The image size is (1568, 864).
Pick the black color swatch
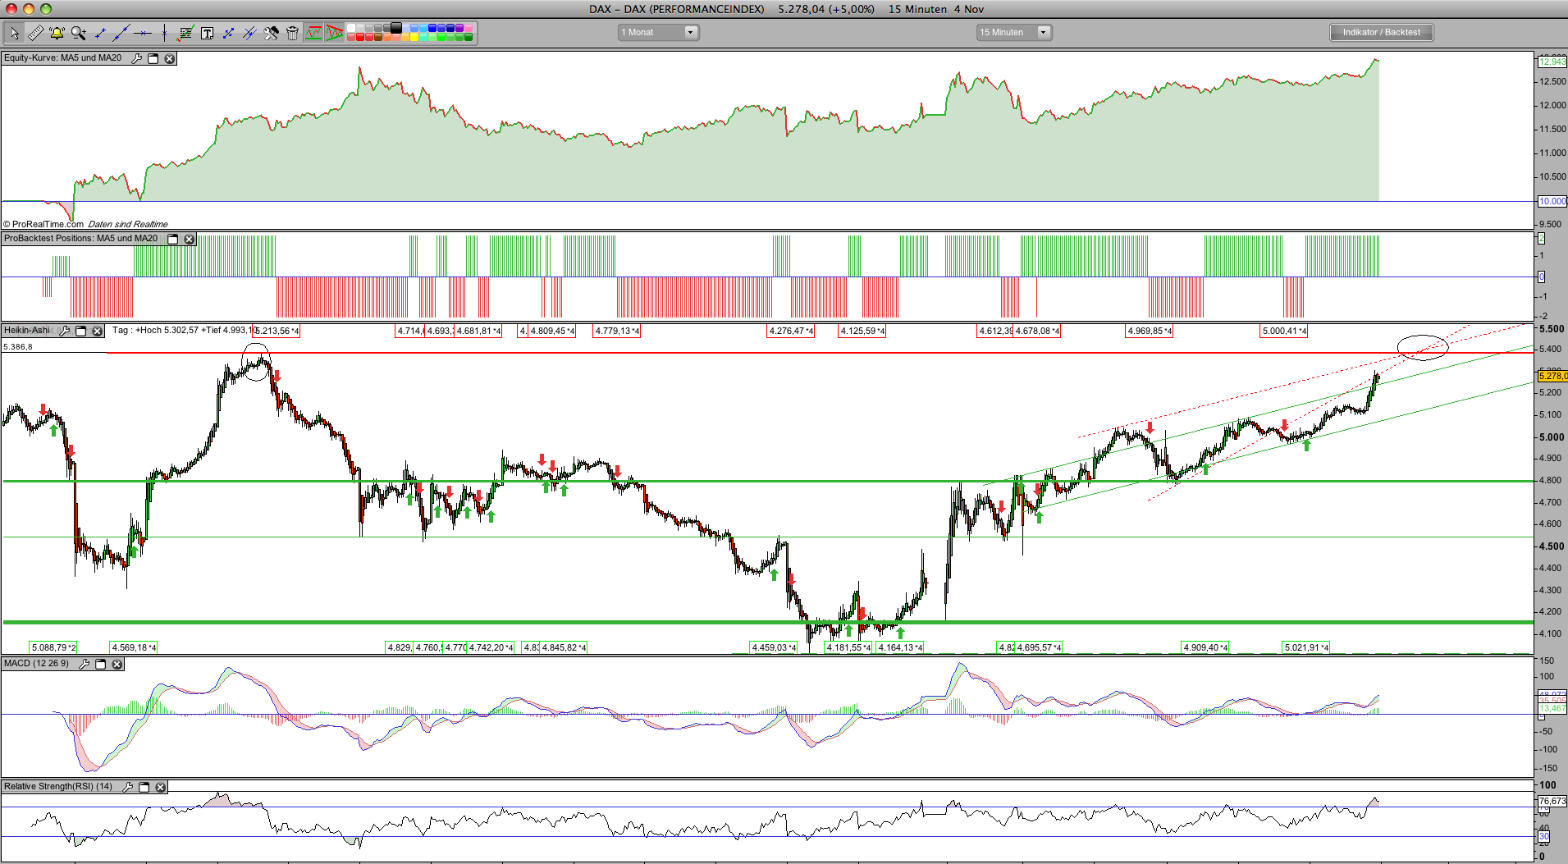(396, 28)
